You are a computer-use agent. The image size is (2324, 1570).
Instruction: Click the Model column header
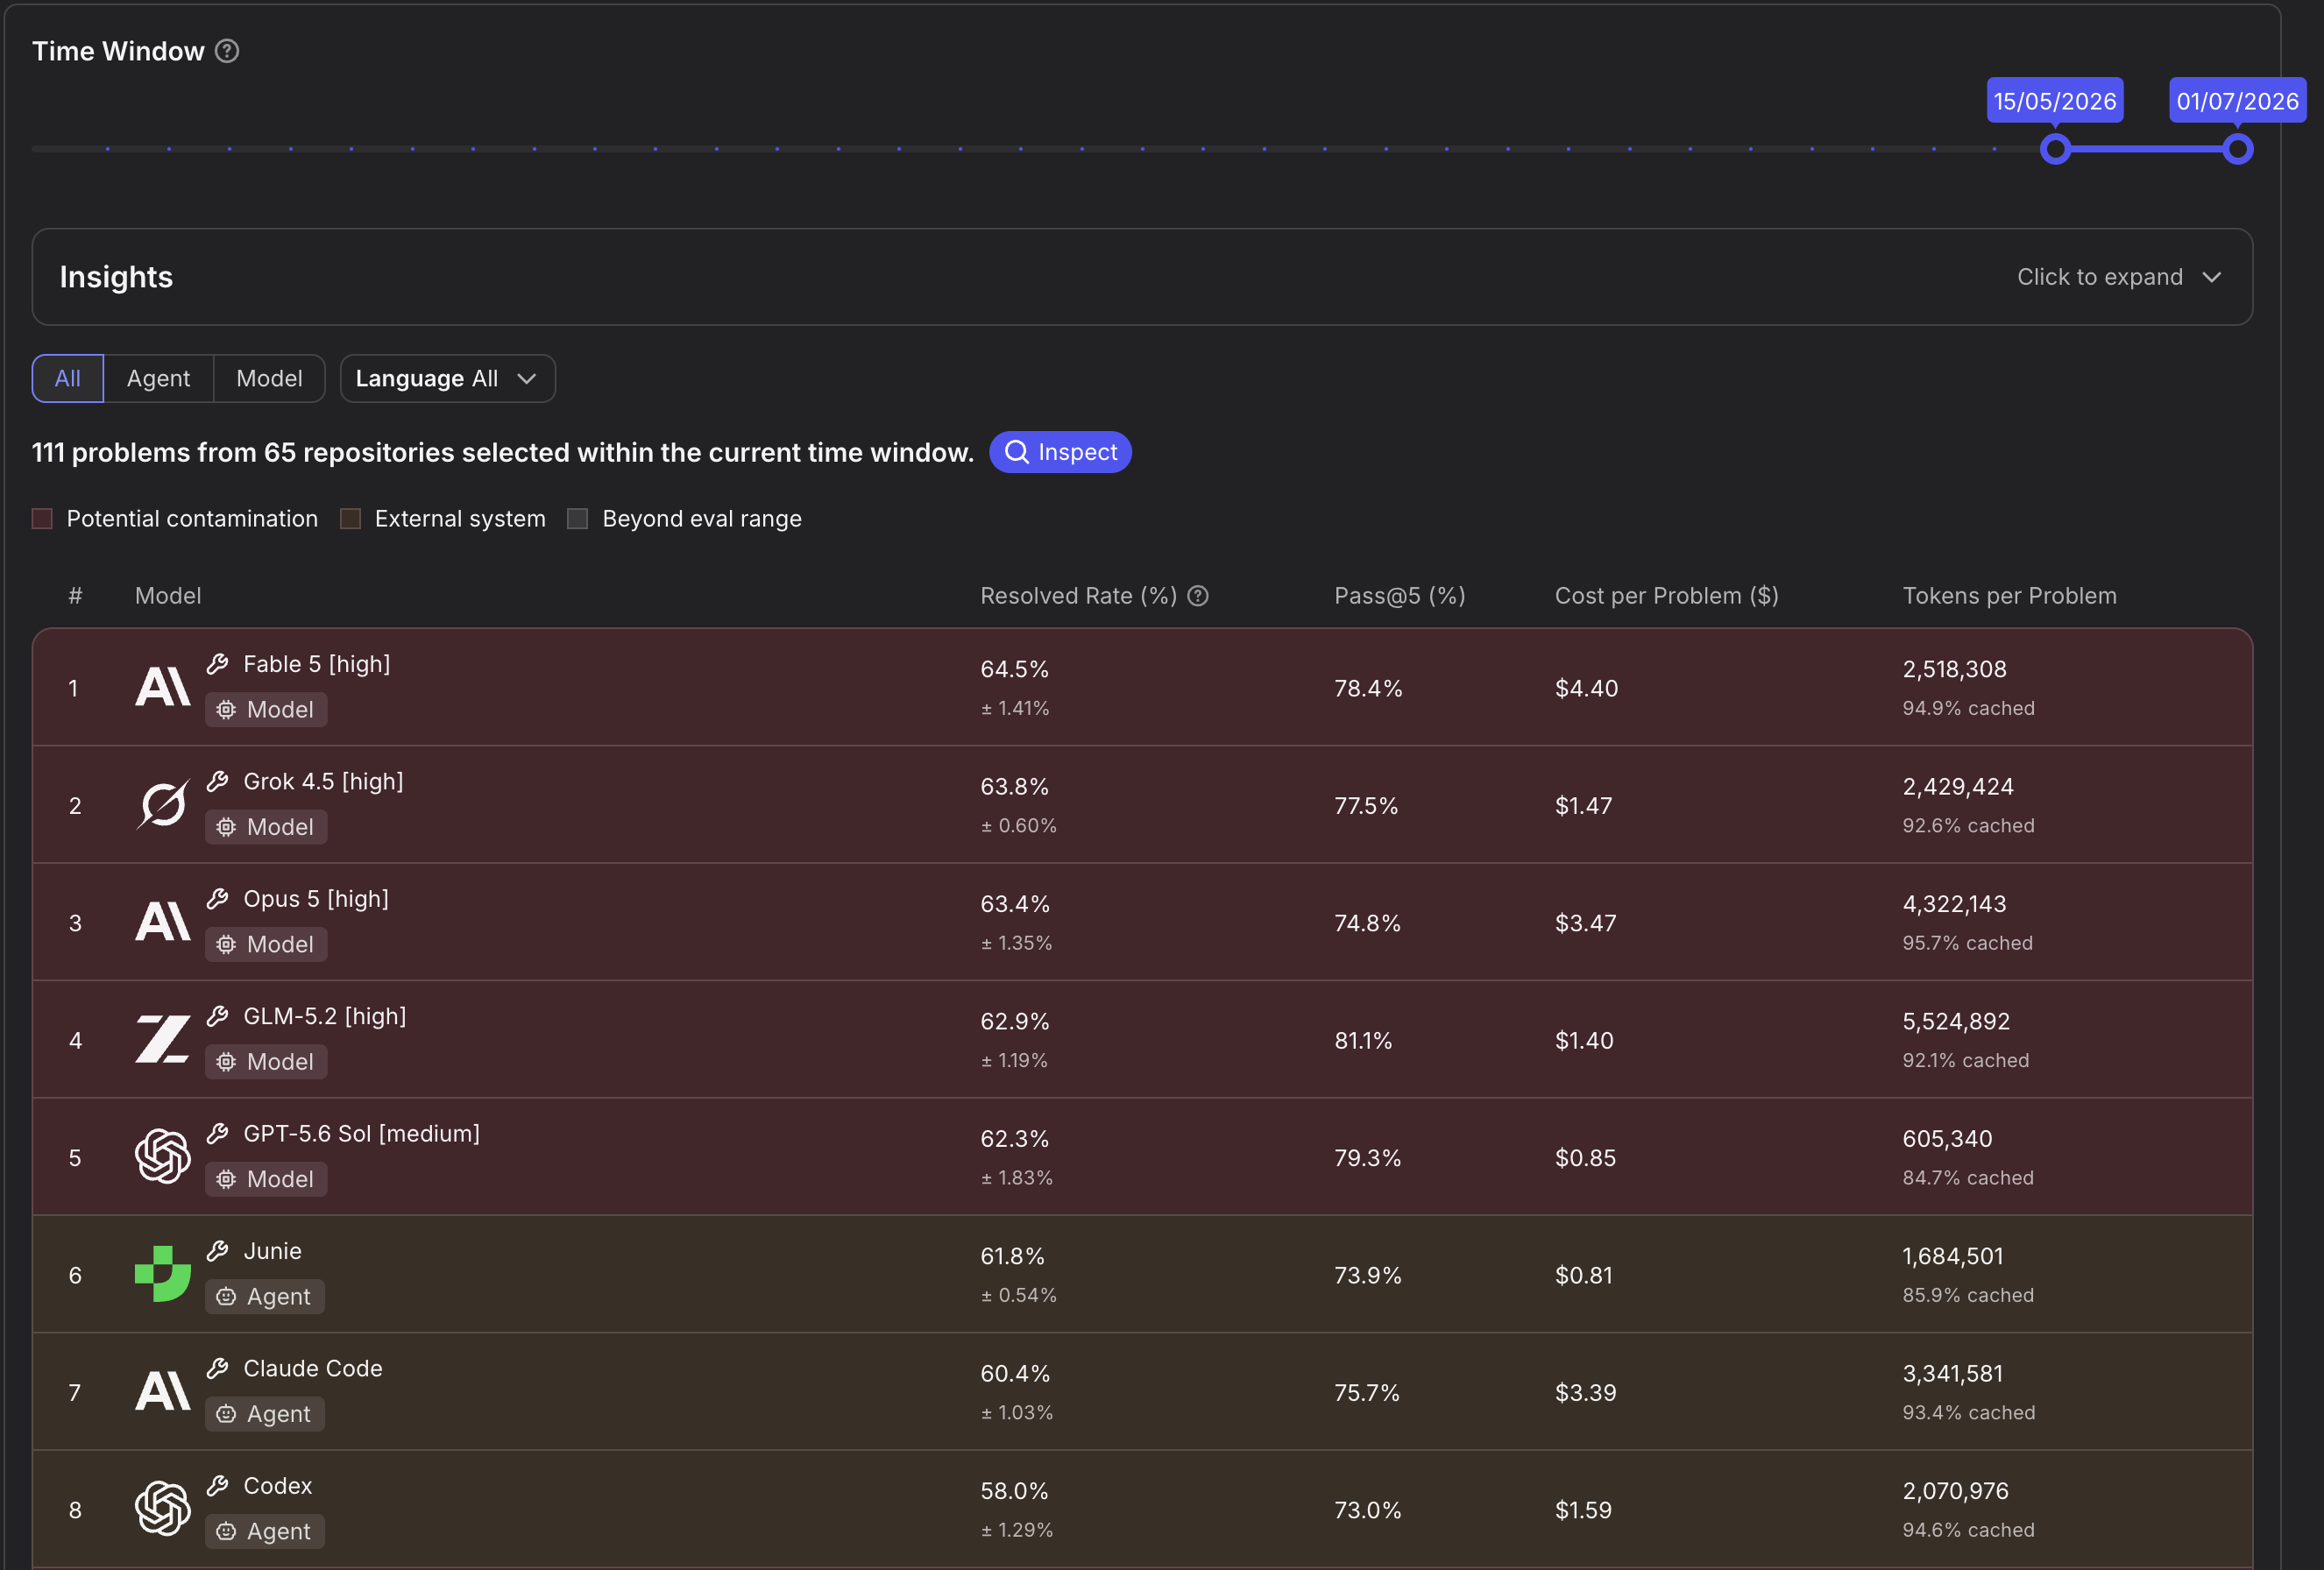[x=168, y=596]
